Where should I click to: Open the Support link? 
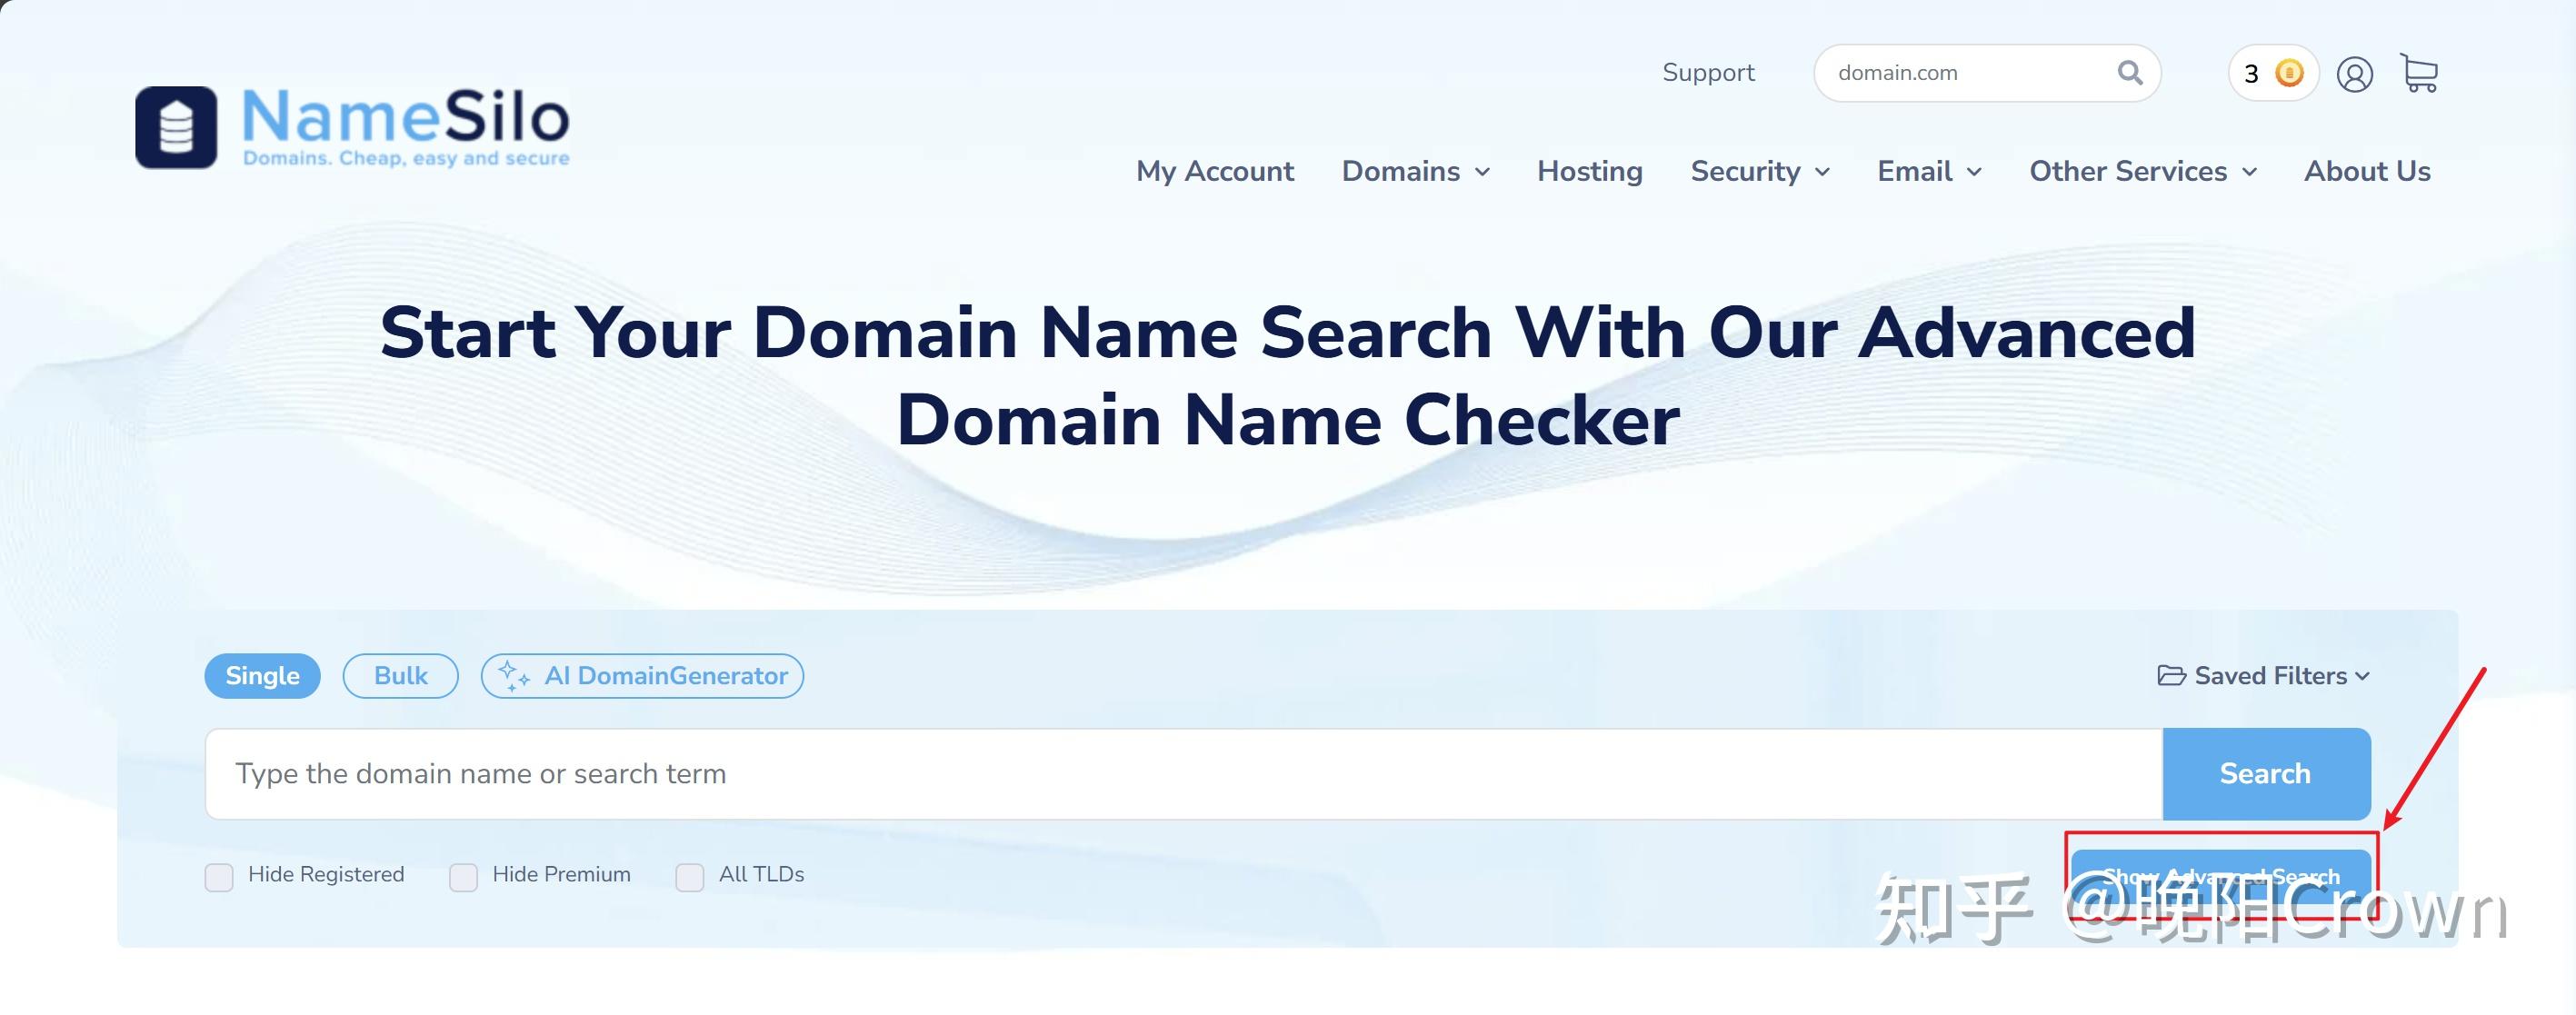point(1708,72)
